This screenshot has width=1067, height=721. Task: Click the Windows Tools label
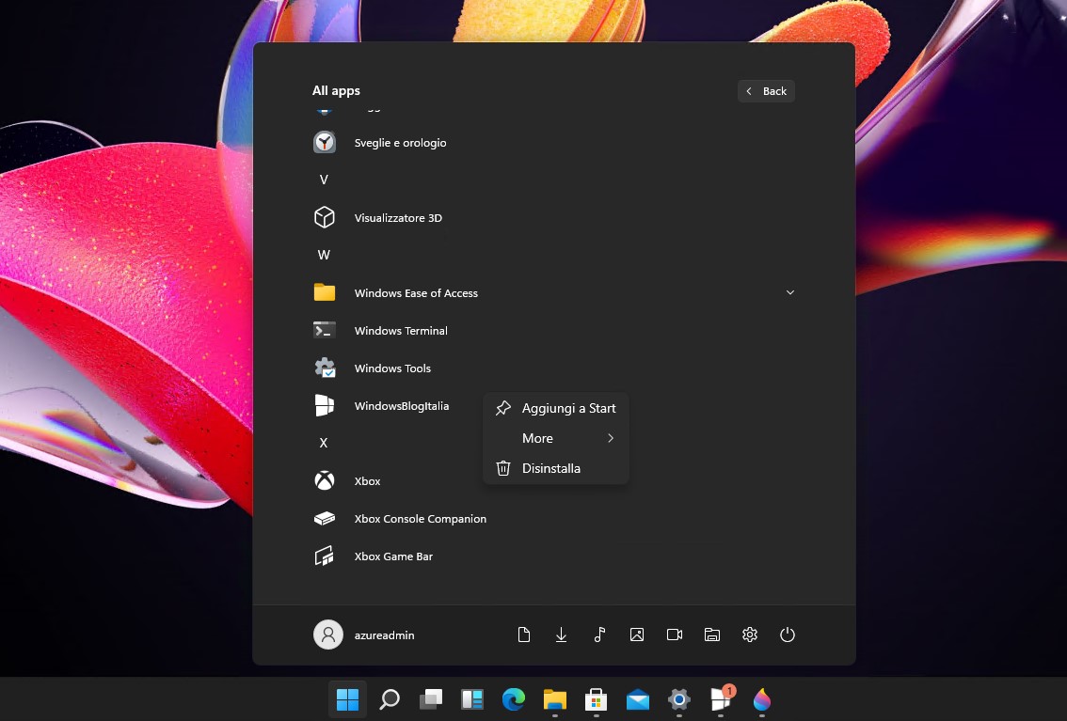click(x=392, y=368)
